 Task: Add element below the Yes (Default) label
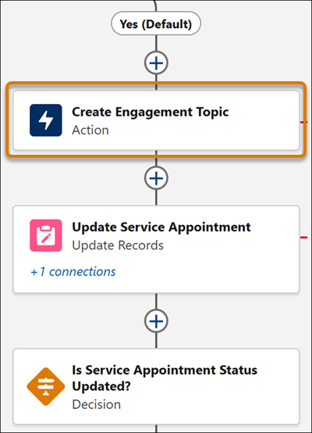[156, 63]
